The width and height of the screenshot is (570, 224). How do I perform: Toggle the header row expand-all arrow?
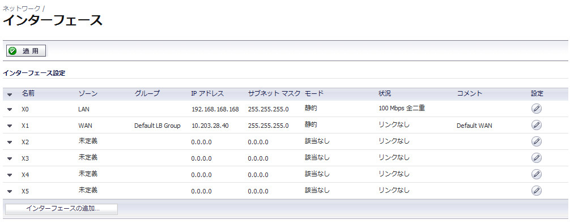click(x=10, y=94)
